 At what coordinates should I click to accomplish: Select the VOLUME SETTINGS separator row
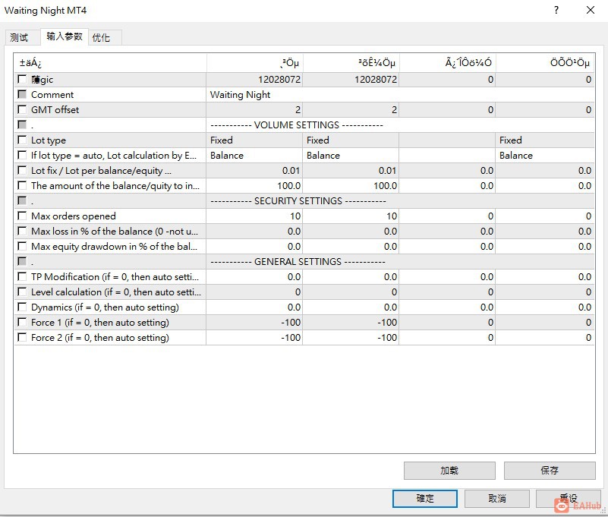(x=304, y=125)
